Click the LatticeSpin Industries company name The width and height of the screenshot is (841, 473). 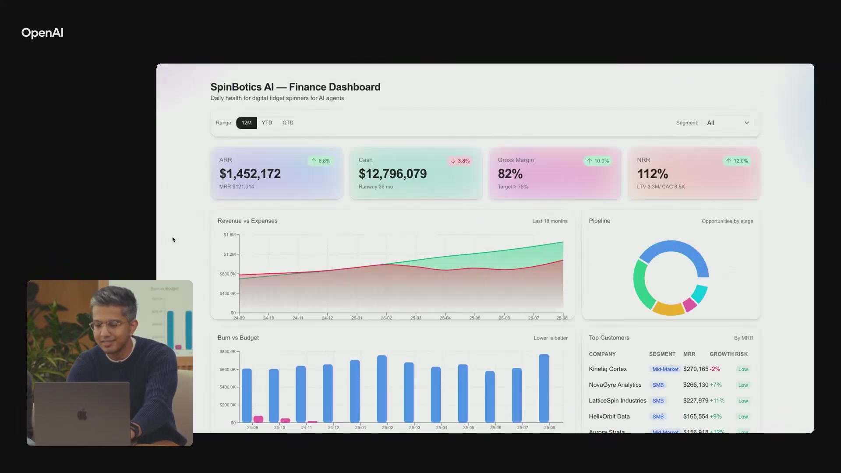click(x=617, y=400)
